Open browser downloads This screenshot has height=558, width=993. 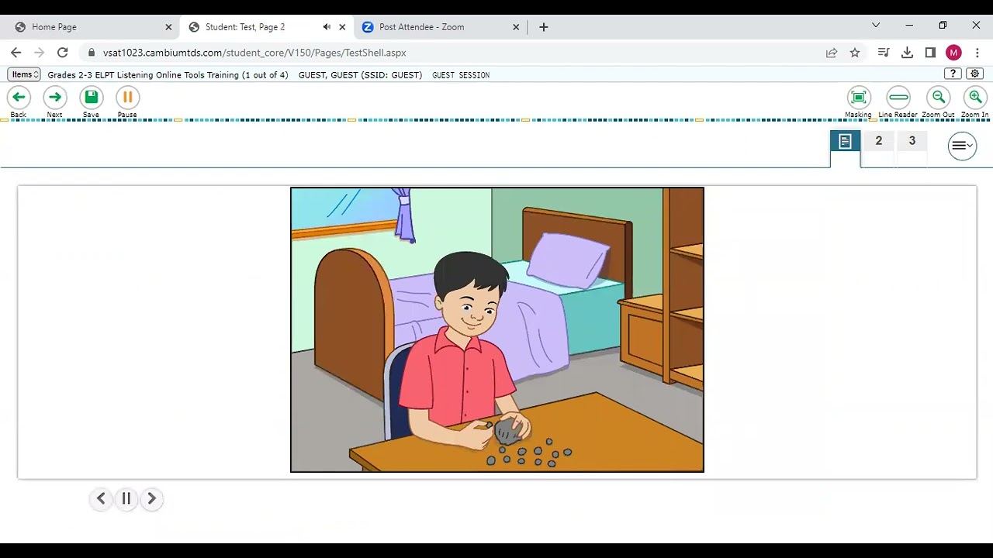[907, 53]
